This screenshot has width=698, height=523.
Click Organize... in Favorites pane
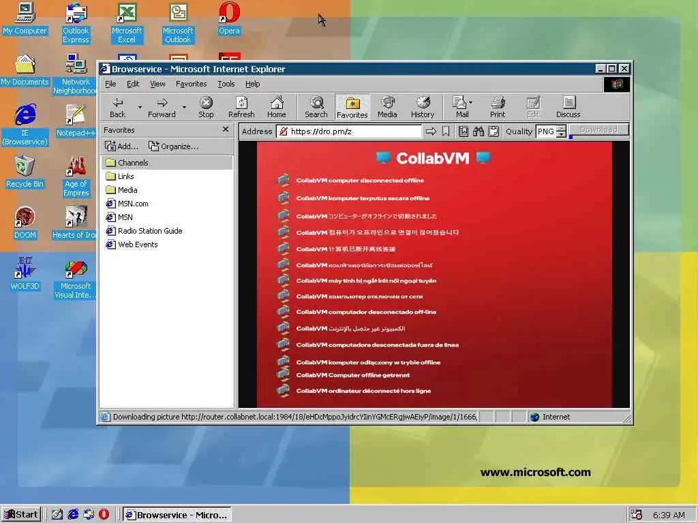pos(174,146)
